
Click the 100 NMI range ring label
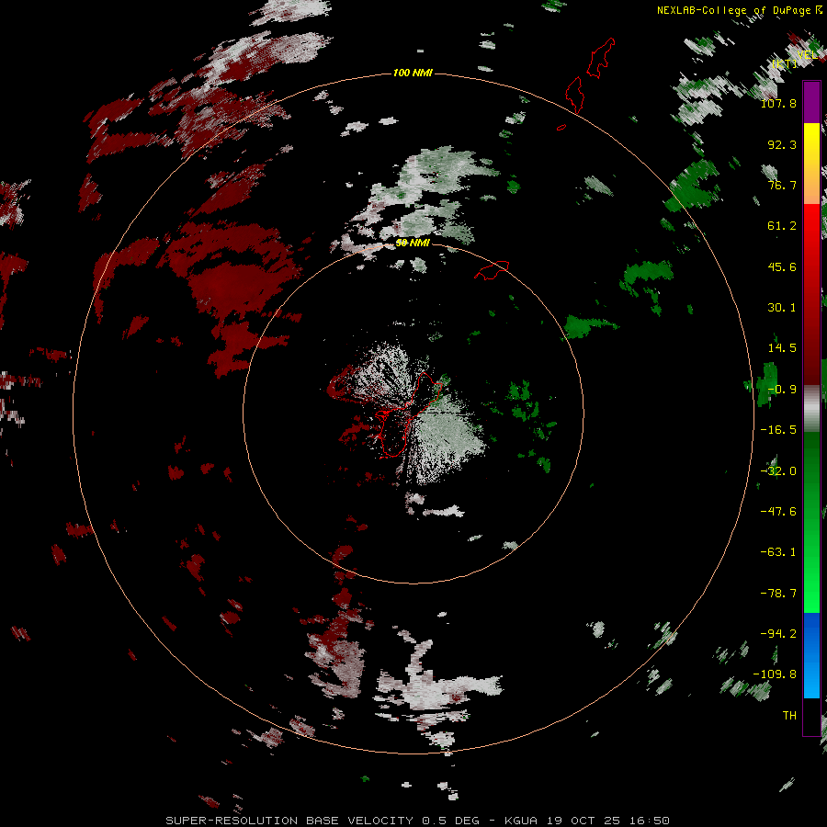point(413,73)
